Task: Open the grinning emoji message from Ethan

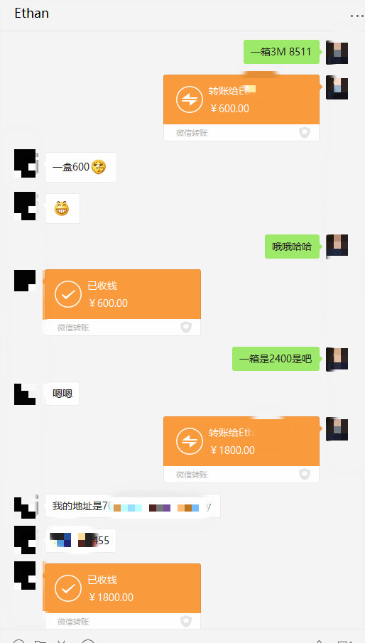Action: click(x=62, y=209)
